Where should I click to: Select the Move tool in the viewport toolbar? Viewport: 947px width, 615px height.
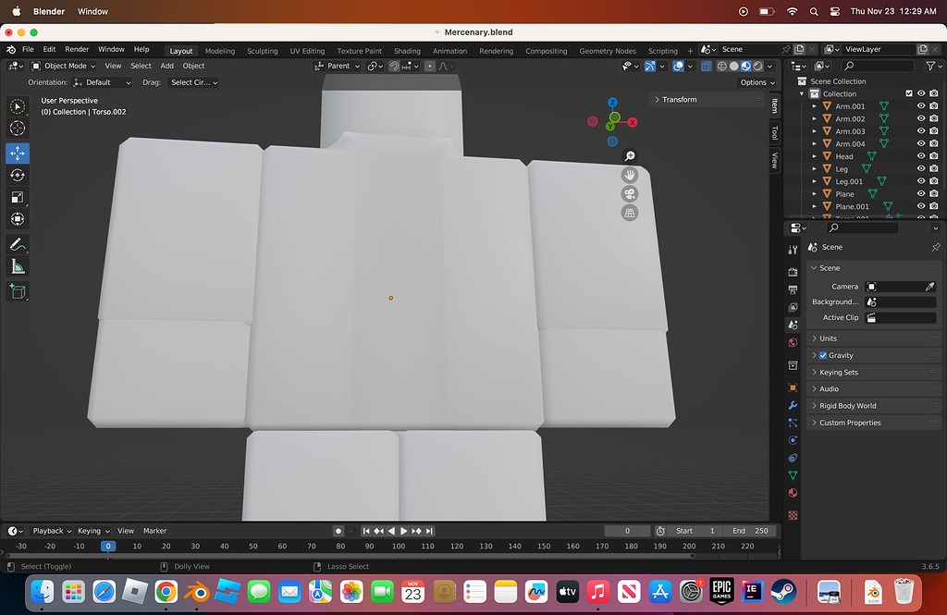(x=17, y=154)
